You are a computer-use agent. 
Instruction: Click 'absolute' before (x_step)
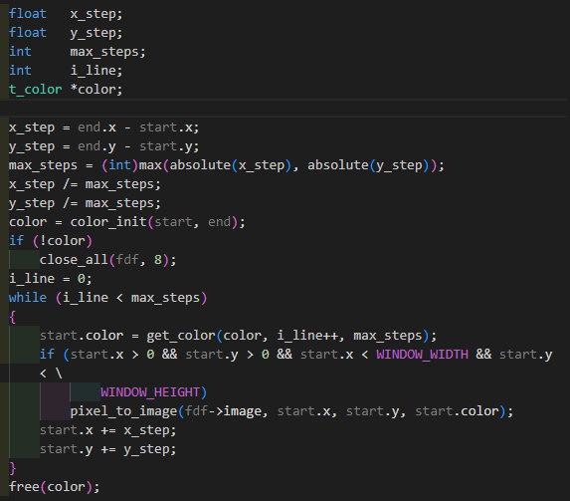(200, 165)
